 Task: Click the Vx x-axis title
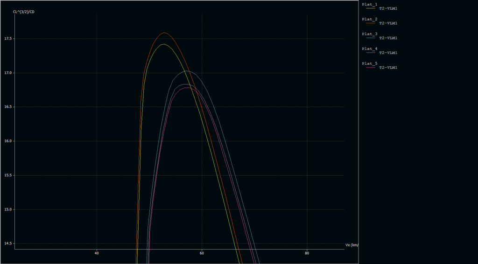click(351, 245)
